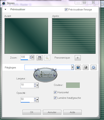Open the Réglages presets combo box

[49, 67]
